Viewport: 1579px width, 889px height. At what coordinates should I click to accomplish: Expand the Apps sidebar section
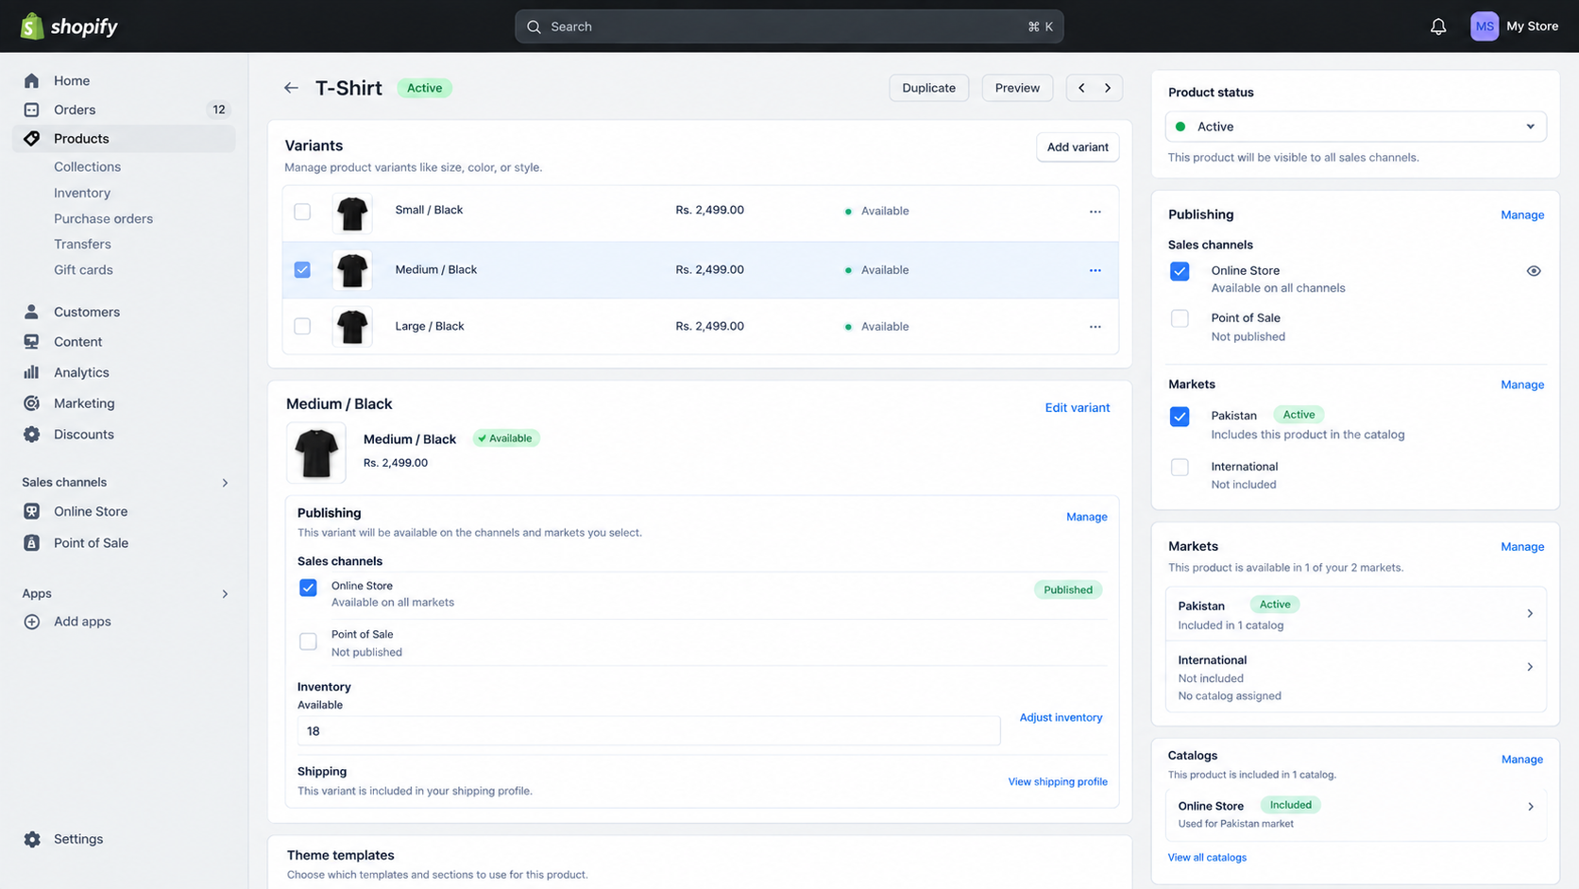pos(225,594)
